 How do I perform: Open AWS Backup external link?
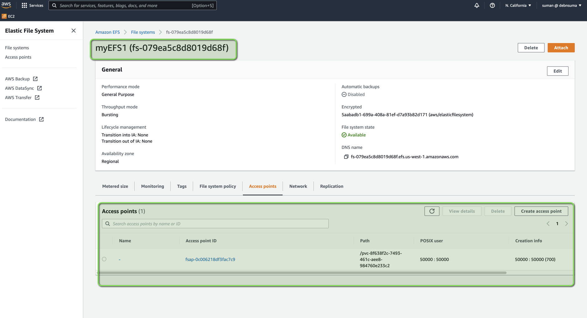coord(21,79)
